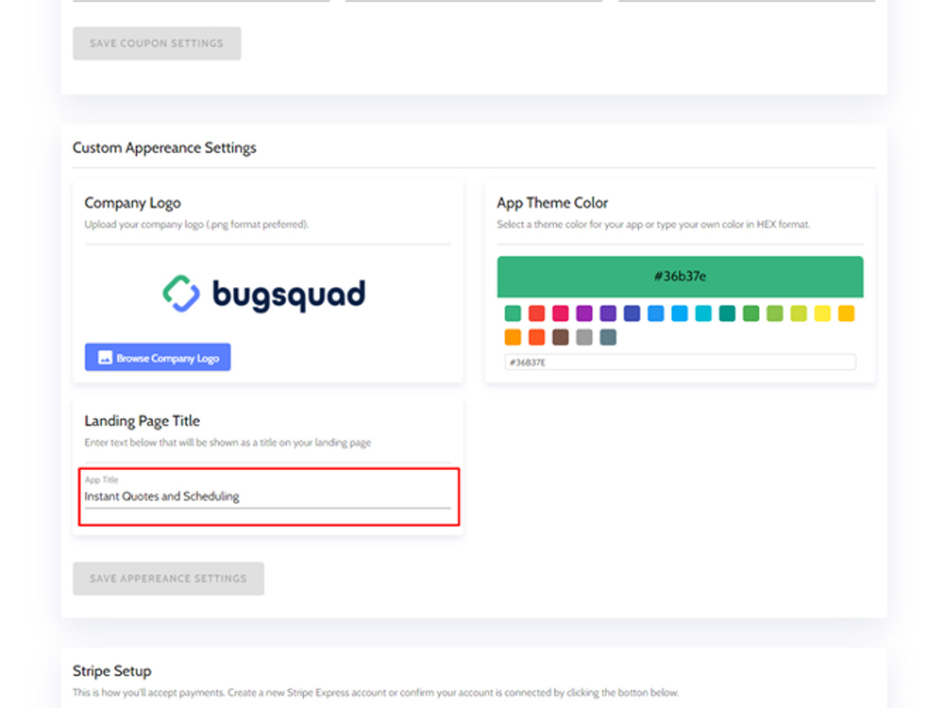Image resolution: width=944 pixels, height=708 pixels.
Task: Choose the brown color swatch
Action: pos(561,337)
